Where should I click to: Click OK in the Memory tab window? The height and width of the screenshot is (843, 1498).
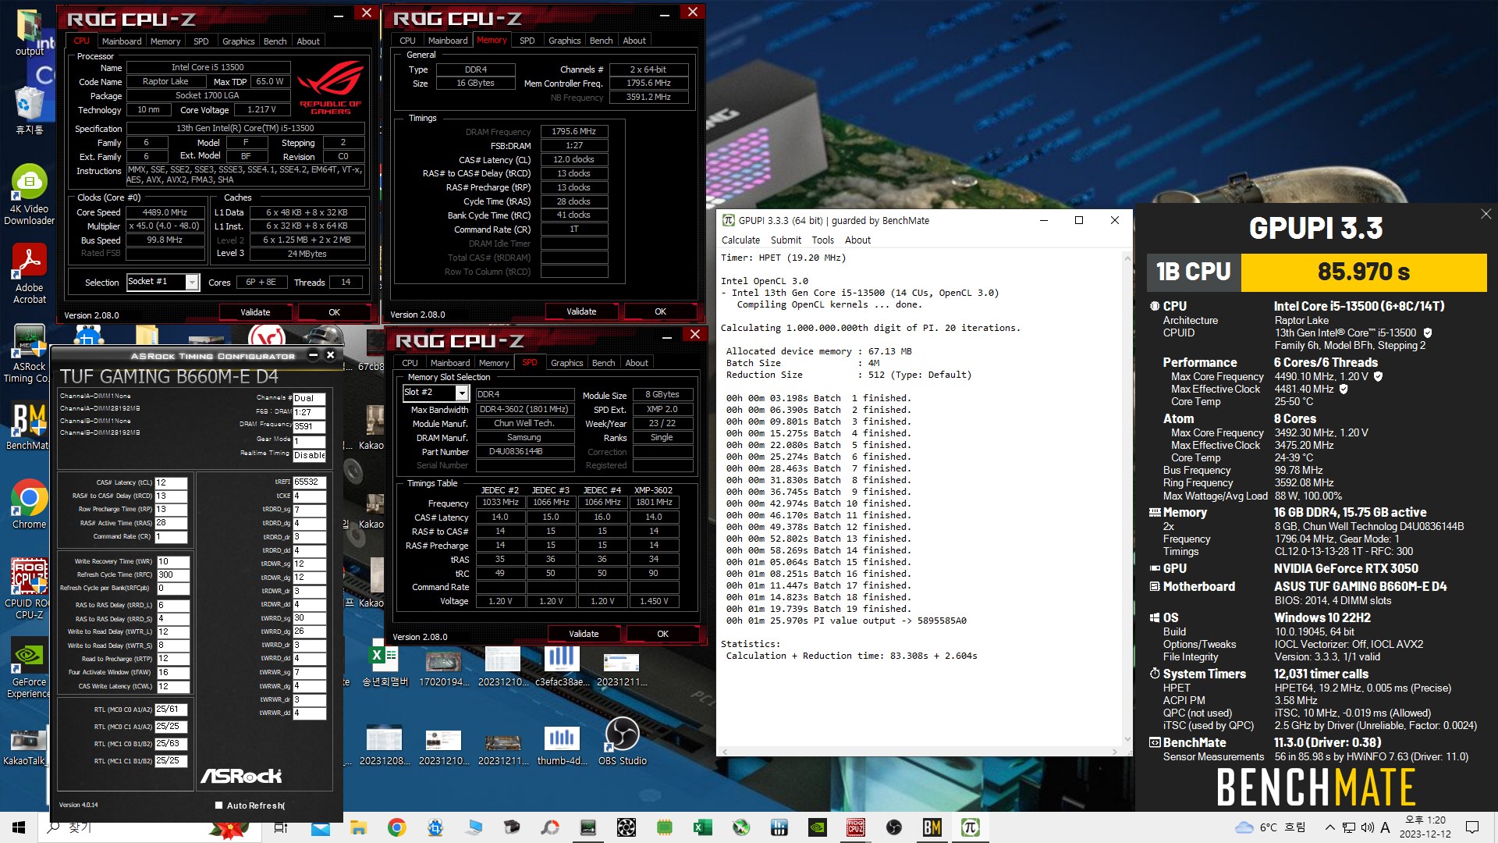coord(660,311)
